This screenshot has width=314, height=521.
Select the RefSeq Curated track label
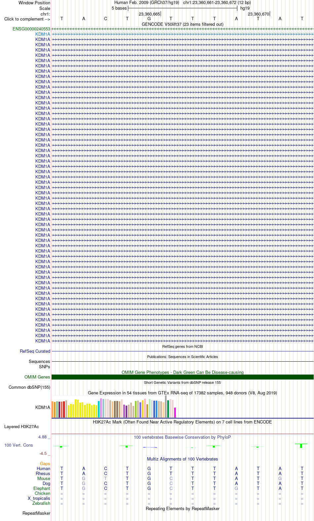pyautogui.click(x=35, y=351)
